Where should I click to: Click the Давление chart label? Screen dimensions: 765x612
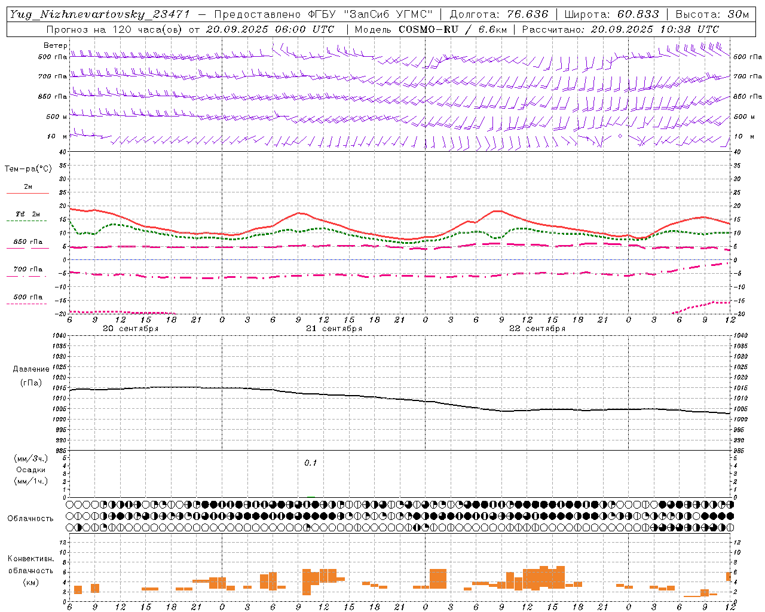[x=31, y=369]
